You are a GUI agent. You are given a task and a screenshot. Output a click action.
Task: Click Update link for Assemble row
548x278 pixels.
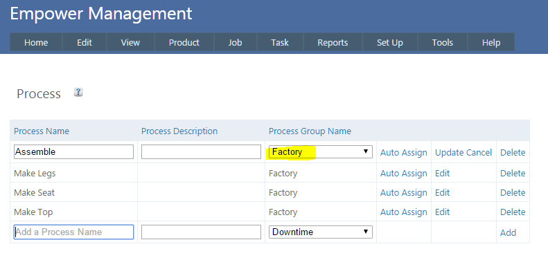point(449,153)
